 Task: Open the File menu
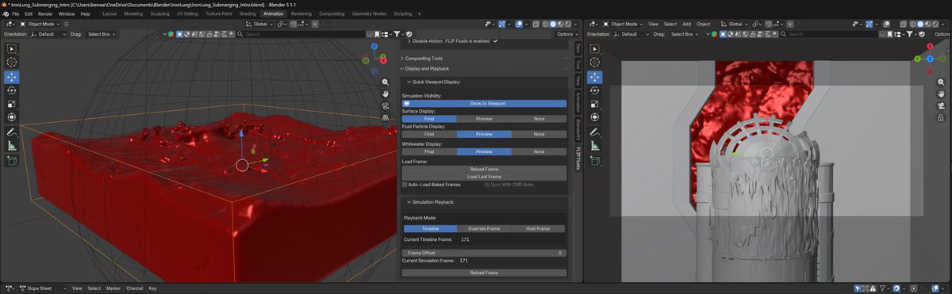pyautogui.click(x=16, y=13)
